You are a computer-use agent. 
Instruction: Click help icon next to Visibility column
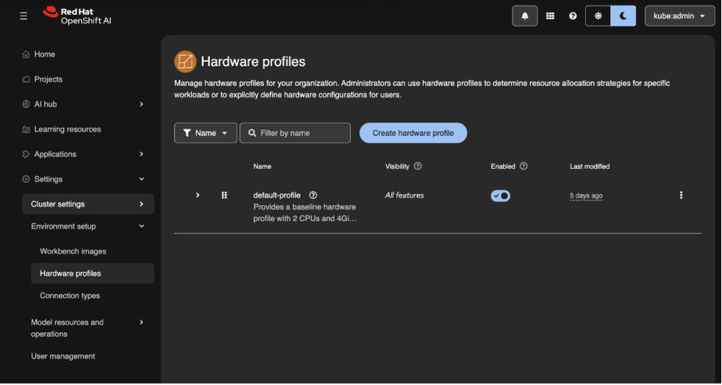tap(418, 166)
